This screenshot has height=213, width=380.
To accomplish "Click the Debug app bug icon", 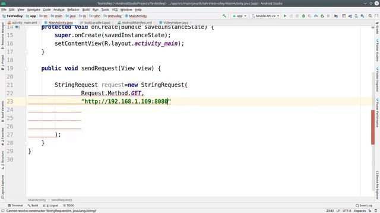I will point(303,16).
